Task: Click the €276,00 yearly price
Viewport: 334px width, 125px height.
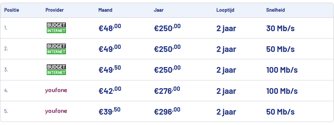Action: 167,90
